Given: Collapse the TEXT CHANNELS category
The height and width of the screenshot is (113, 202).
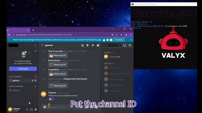Looking at the screenshot, I should (15, 77).
